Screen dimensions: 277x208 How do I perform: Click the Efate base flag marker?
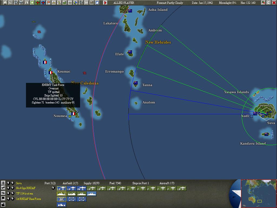tap(130, 52)
